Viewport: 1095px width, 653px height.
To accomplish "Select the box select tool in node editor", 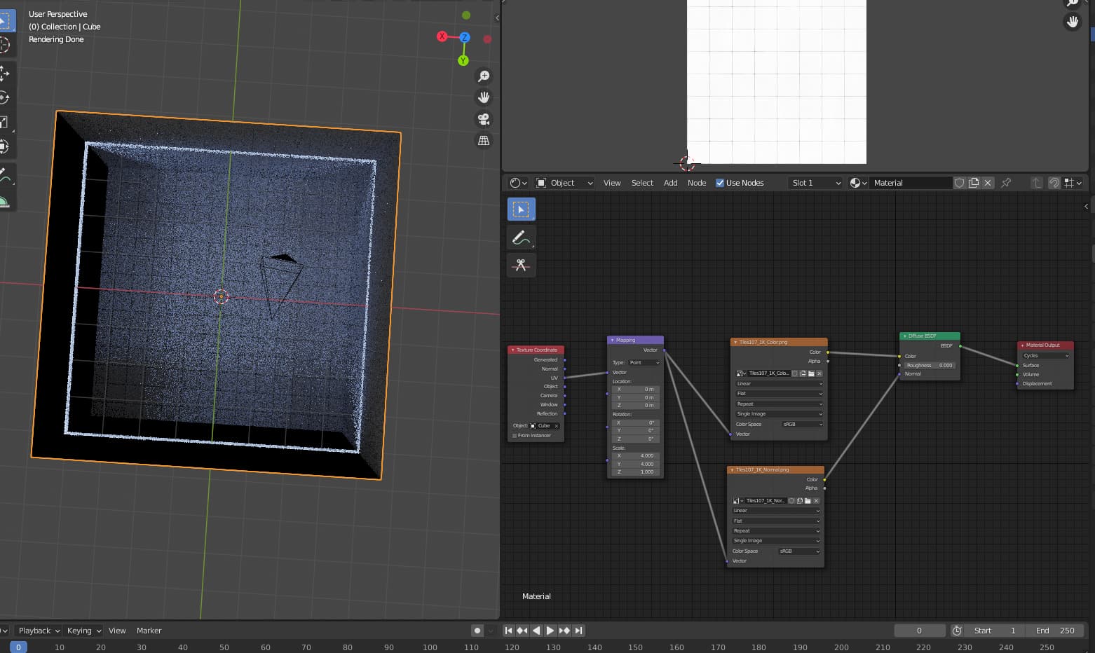I will 521,209.
